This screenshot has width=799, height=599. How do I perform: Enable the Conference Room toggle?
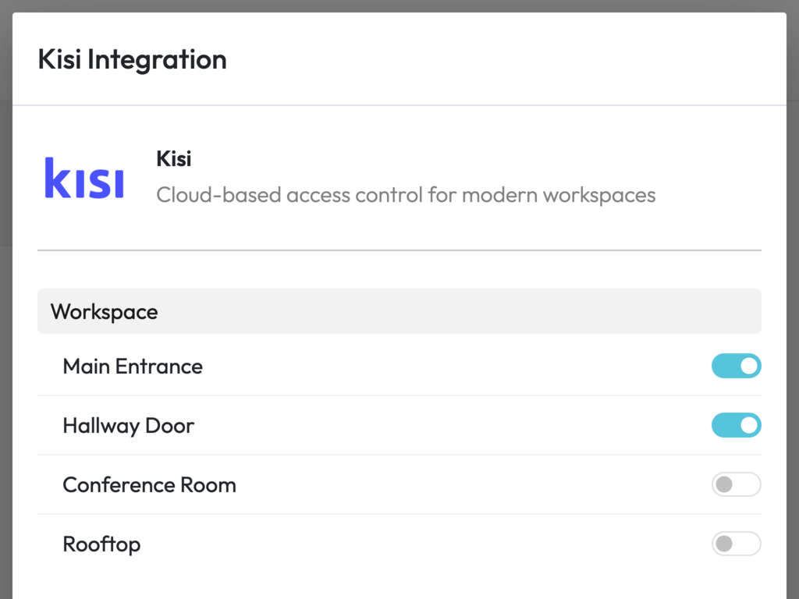point(737,484)
